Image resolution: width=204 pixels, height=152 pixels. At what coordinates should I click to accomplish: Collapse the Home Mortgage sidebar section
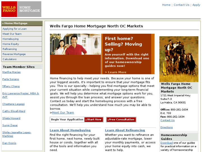[22, 23]
